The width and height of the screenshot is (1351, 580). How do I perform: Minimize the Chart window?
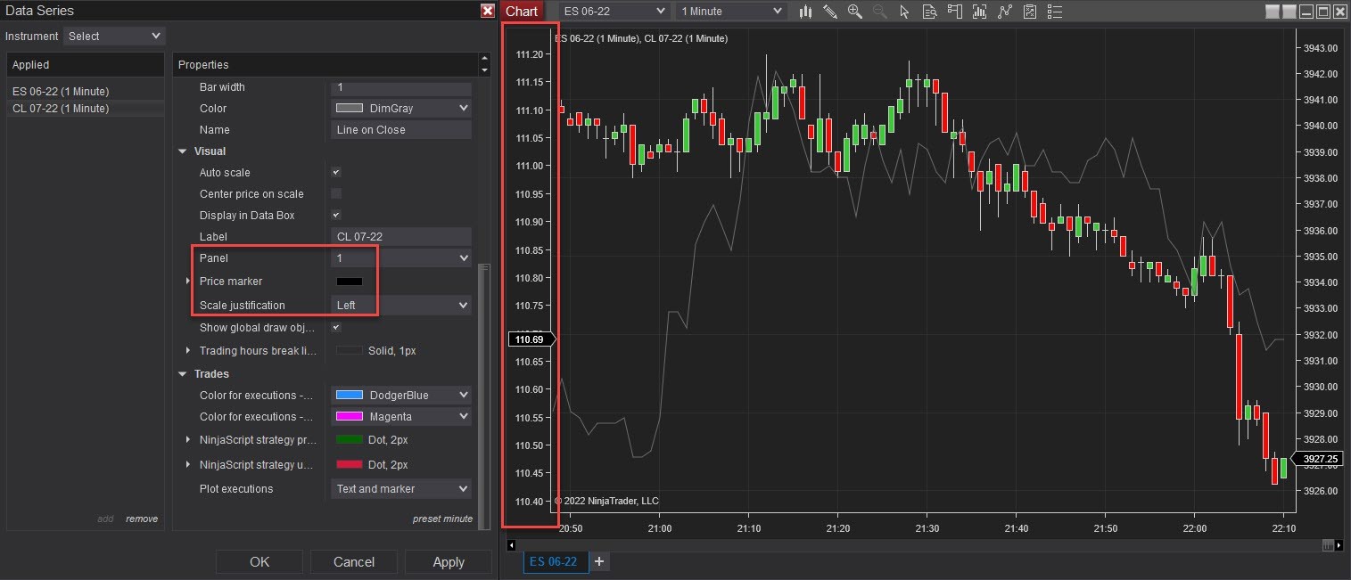pos(1306,12)
